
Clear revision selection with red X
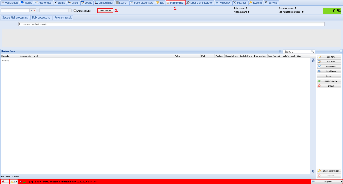[x=34, y=11]
